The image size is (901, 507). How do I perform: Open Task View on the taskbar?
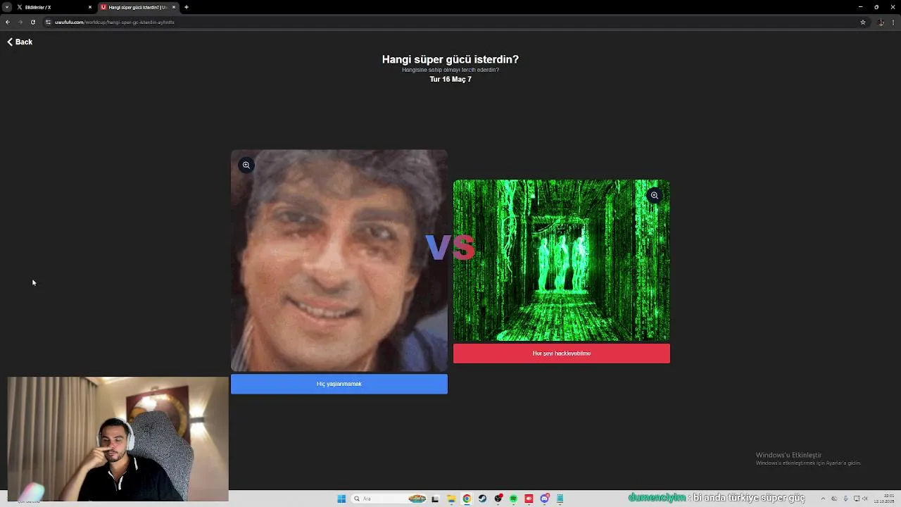[435, 499]
